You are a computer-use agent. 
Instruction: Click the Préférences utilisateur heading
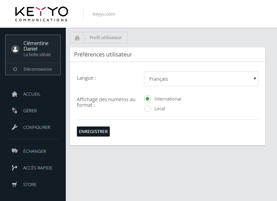[103, 54]
